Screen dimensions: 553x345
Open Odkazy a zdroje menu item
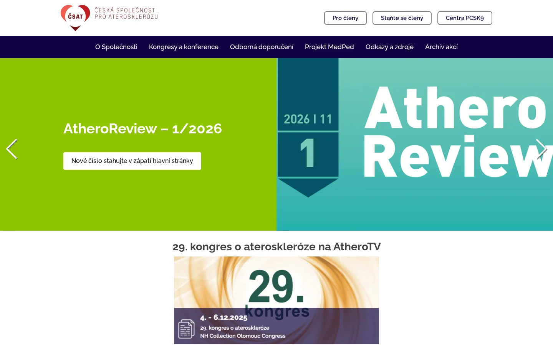[389, 47]
